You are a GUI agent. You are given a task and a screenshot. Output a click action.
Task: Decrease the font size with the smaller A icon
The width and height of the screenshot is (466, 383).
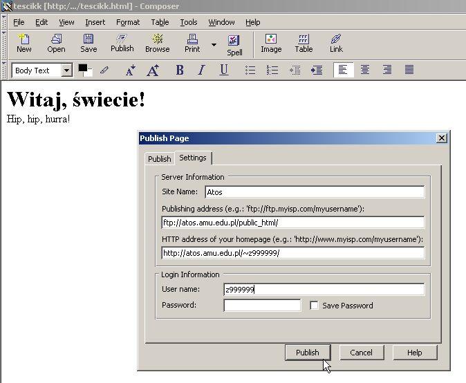131,71
